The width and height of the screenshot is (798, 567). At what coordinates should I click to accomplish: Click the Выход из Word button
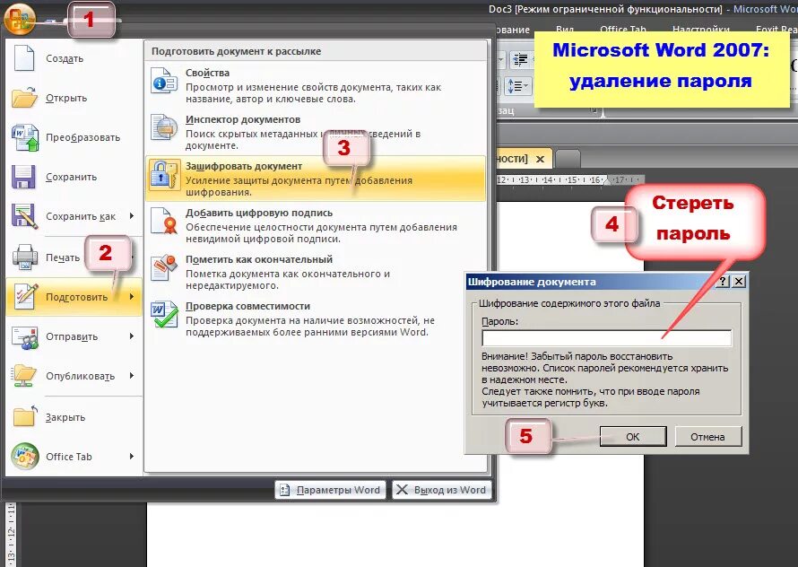click(x=442, y=490)
